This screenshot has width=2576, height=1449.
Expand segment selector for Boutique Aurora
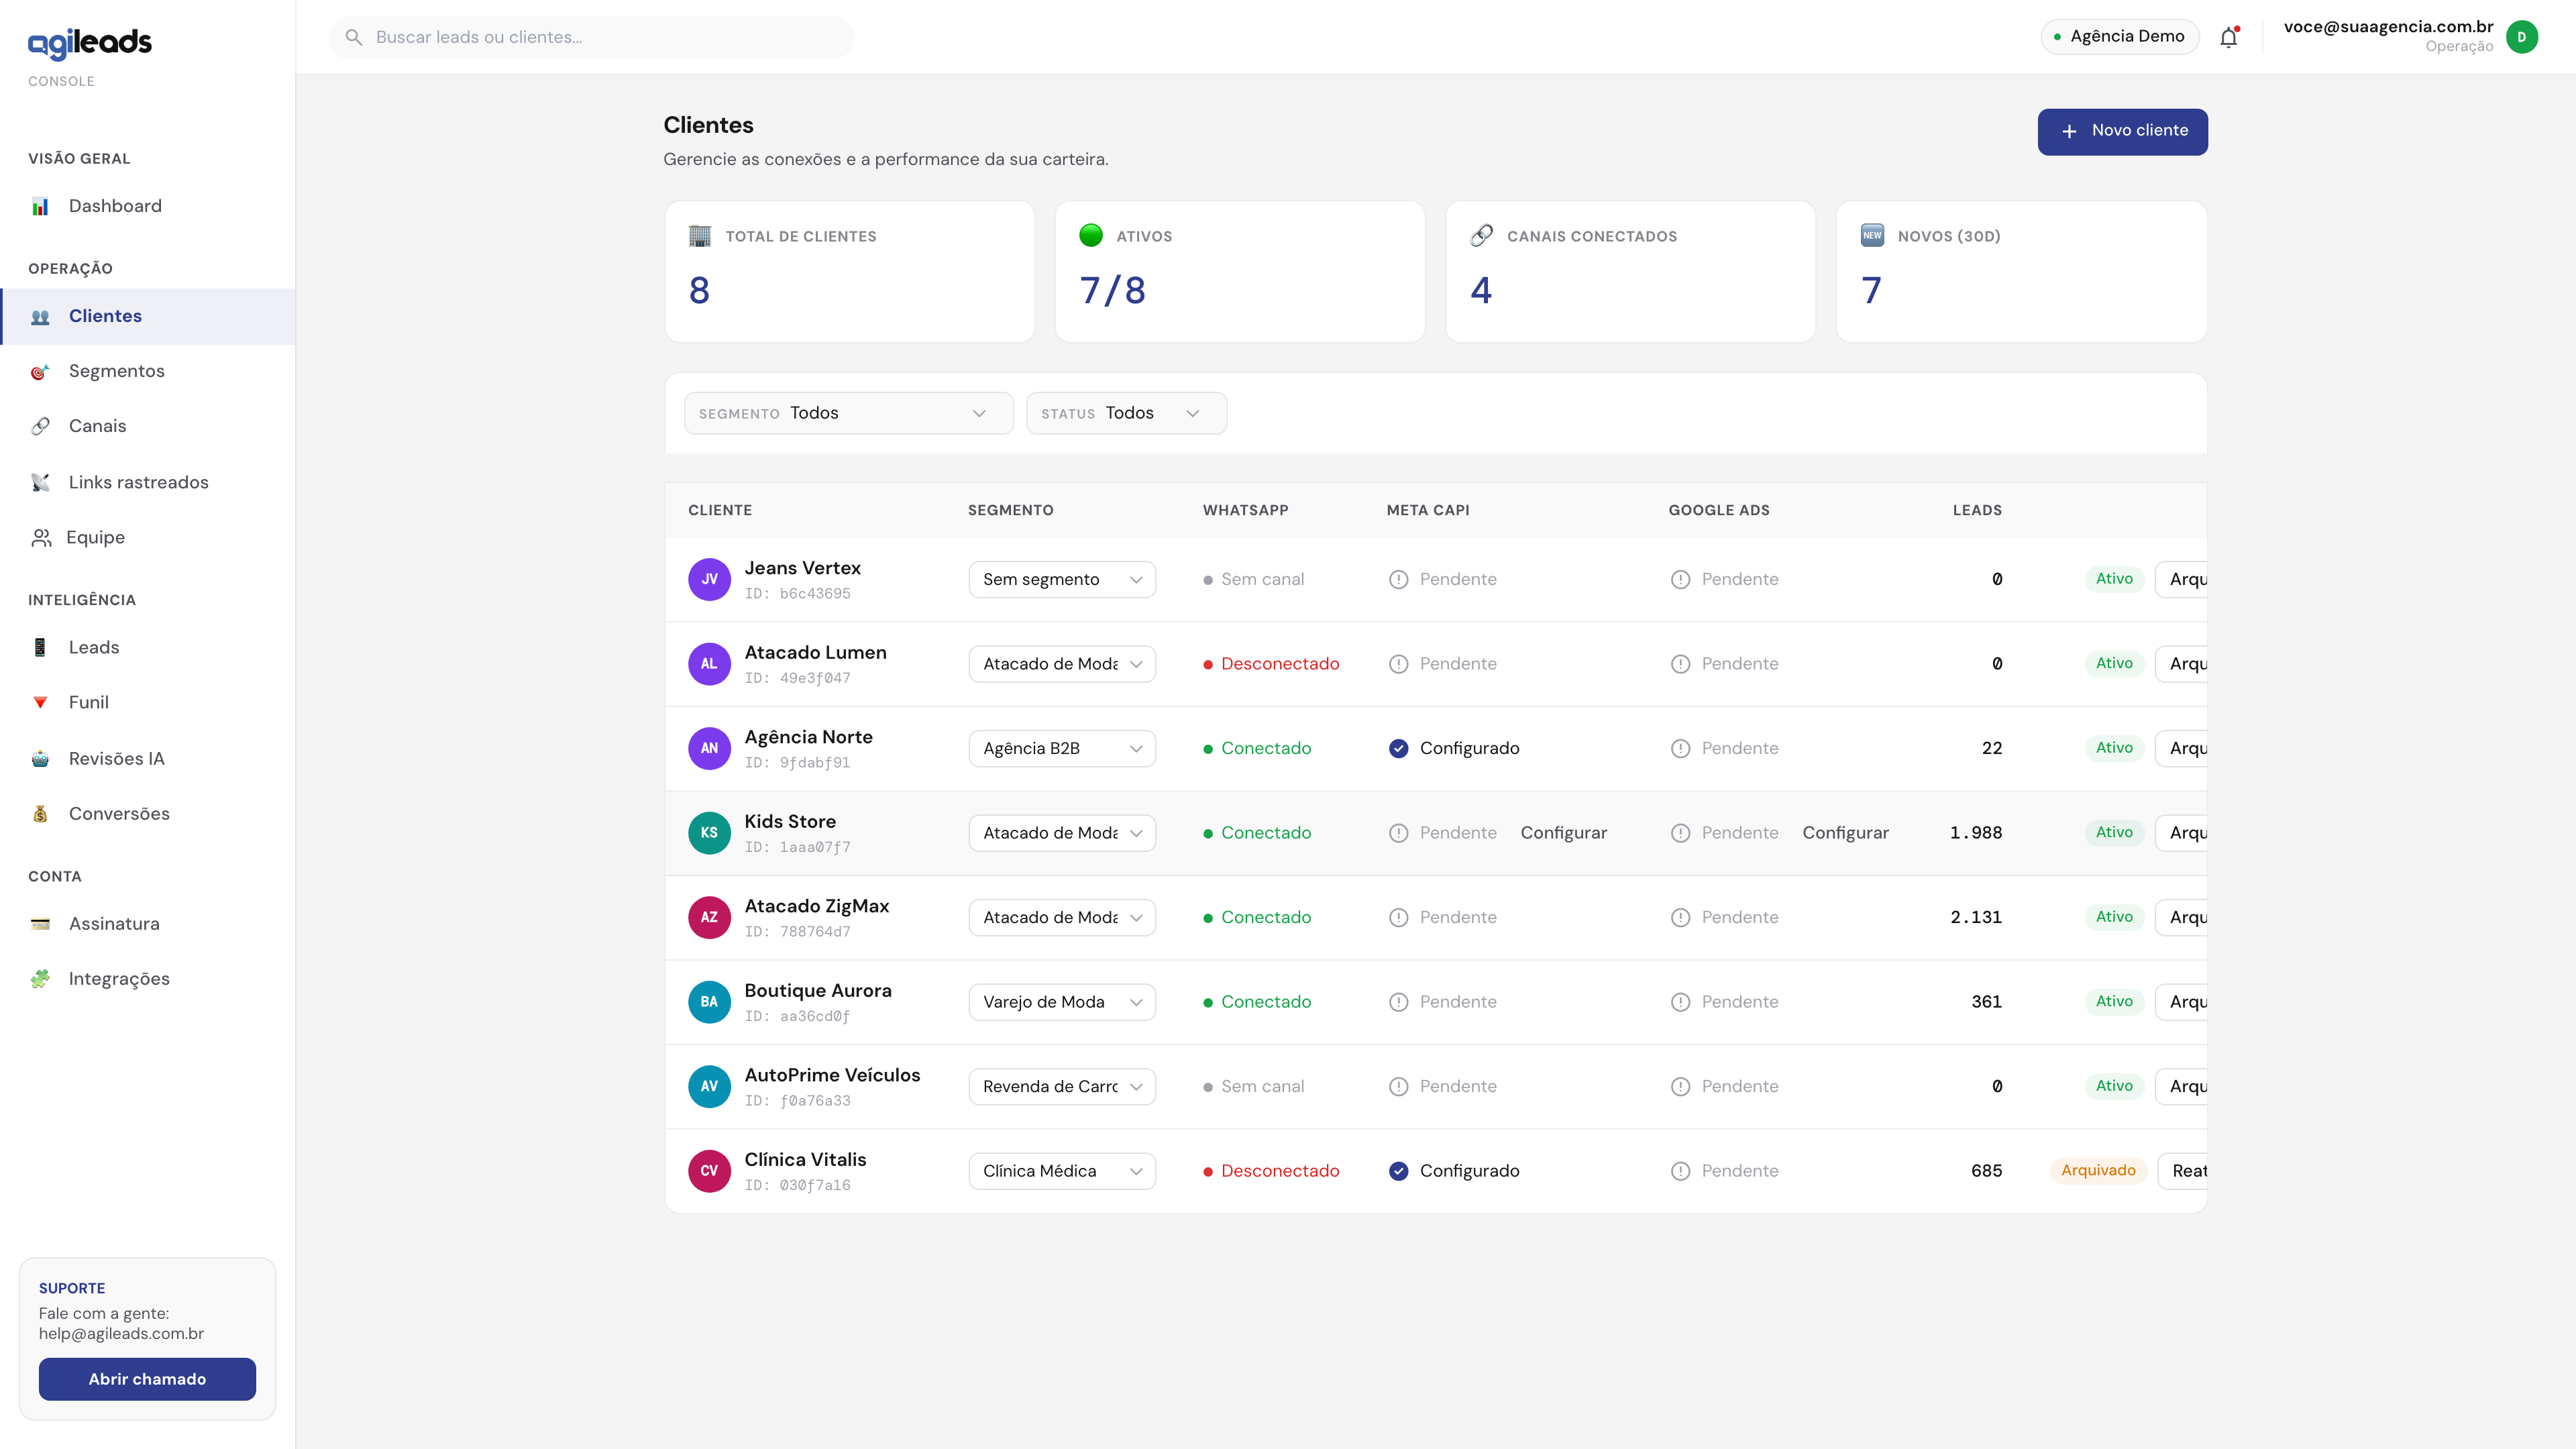1062,1002
